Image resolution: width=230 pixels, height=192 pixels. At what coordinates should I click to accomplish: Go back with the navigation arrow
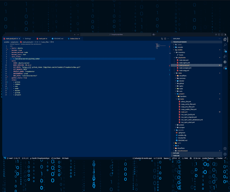click(x=75, y=35)
